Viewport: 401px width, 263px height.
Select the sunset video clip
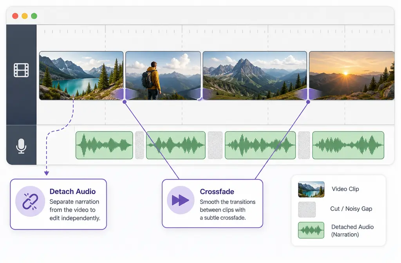[352, 76]
